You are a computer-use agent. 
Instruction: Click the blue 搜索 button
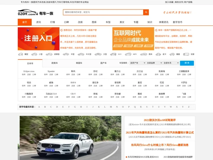[187, 63]
